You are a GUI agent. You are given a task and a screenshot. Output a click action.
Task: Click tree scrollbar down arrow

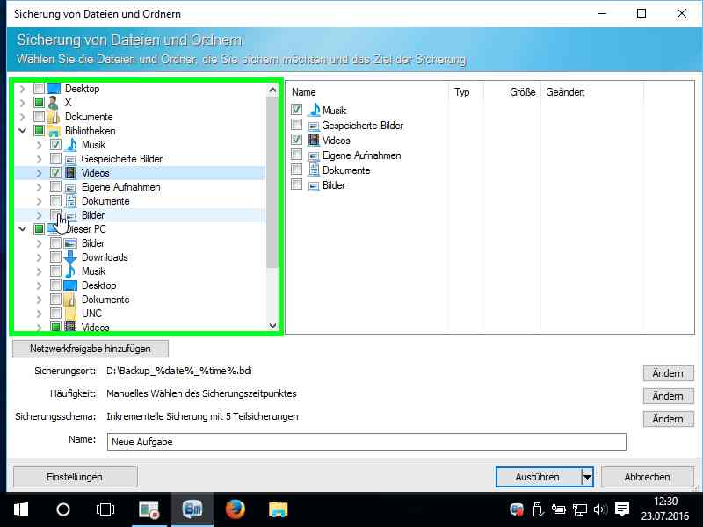tap(272, 325)
